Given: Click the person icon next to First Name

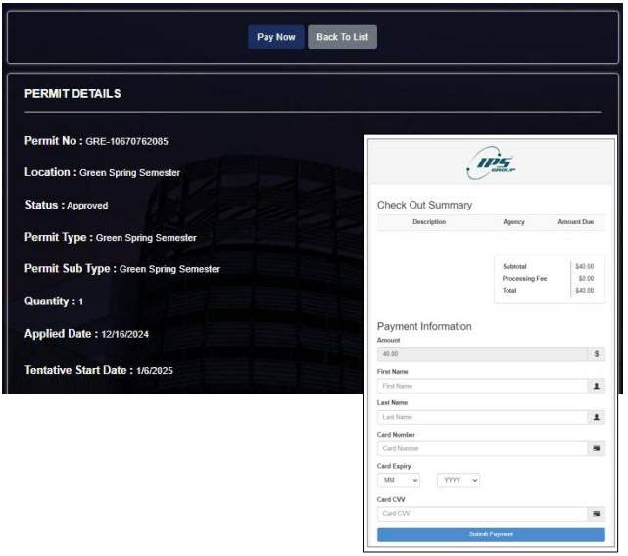Looking at the screenshot, I should pyautogui.click(x=597, y=386).
